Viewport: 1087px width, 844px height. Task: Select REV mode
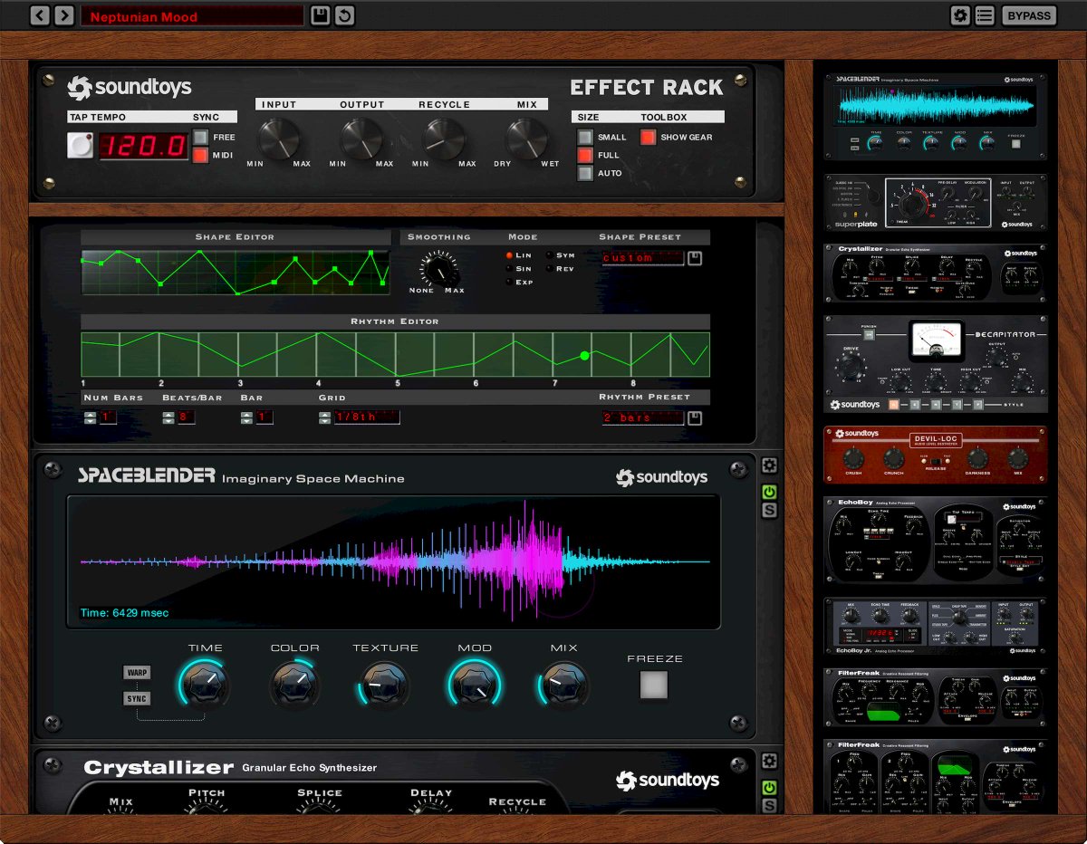tap(550, 269)
